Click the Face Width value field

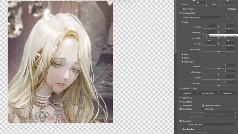pos(229,82)
